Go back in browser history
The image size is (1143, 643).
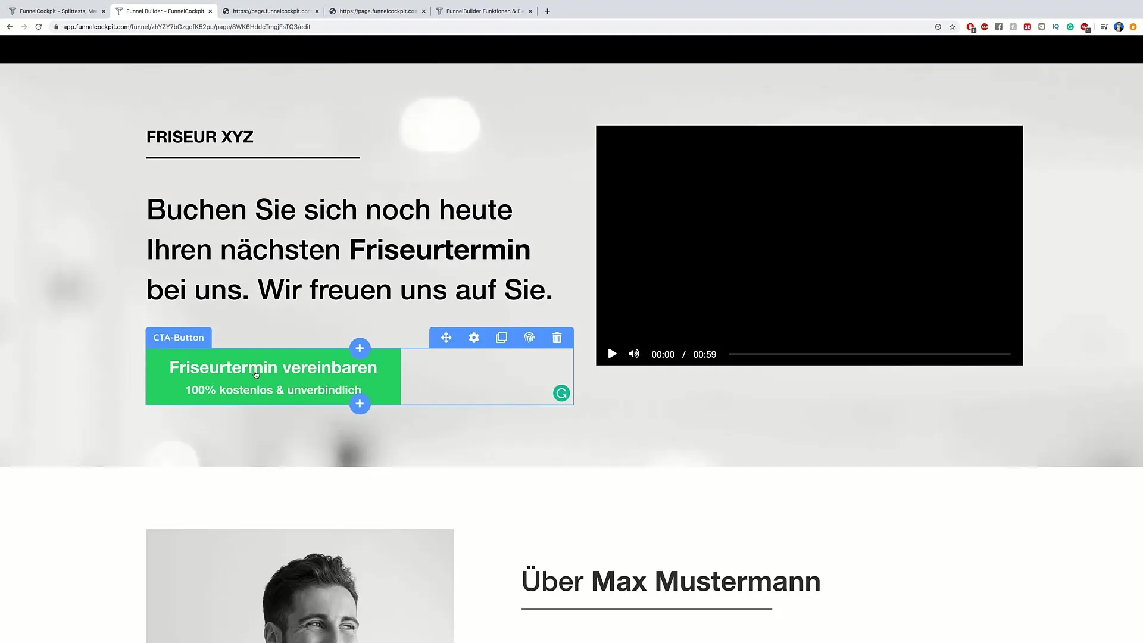(10, 27)
